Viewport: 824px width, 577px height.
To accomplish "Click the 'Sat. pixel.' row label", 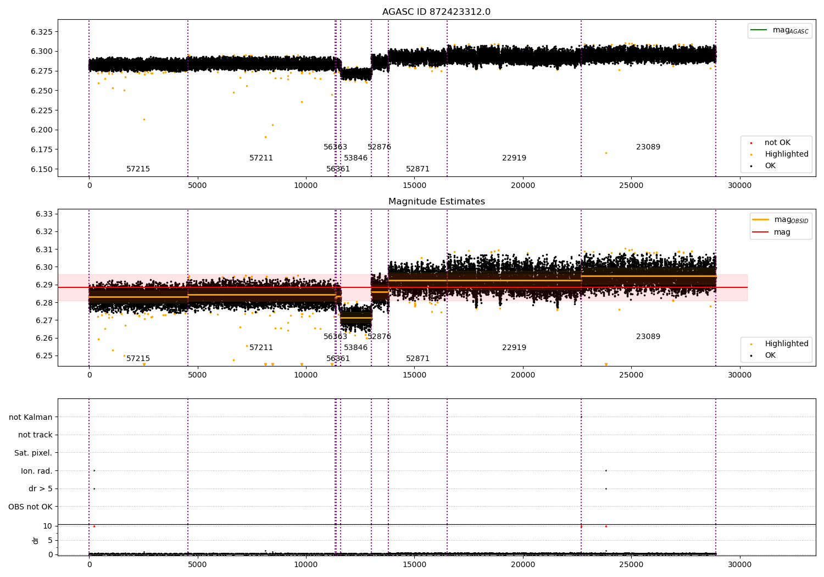I will click(x=34, y=453).
